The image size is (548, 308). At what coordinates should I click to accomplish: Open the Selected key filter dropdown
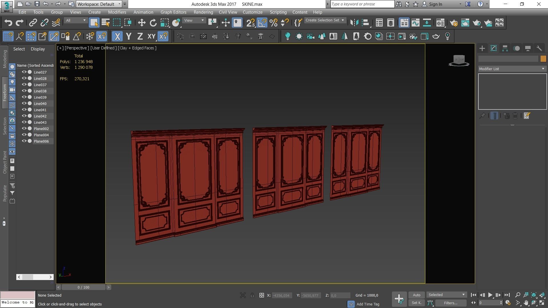pyautogui.click(x=446, y=295)
